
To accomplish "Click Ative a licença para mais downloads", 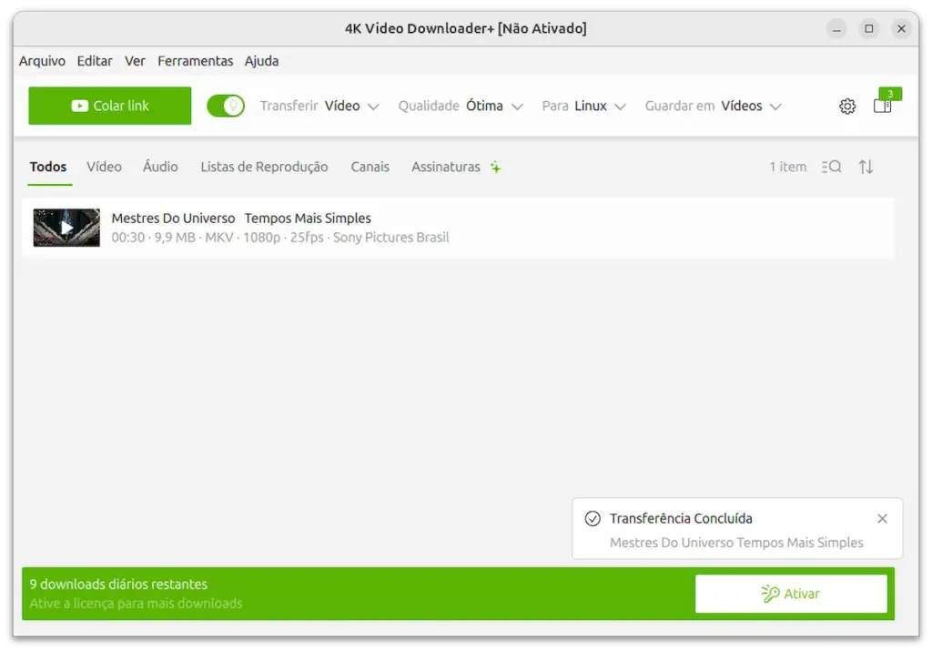I will [137, 603].
